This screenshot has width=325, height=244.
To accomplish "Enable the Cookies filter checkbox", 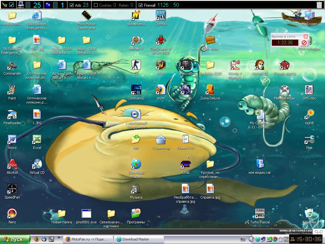I will 96,5.
